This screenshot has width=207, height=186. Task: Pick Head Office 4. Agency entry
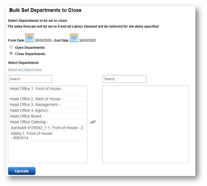click(x=30, y=110)
